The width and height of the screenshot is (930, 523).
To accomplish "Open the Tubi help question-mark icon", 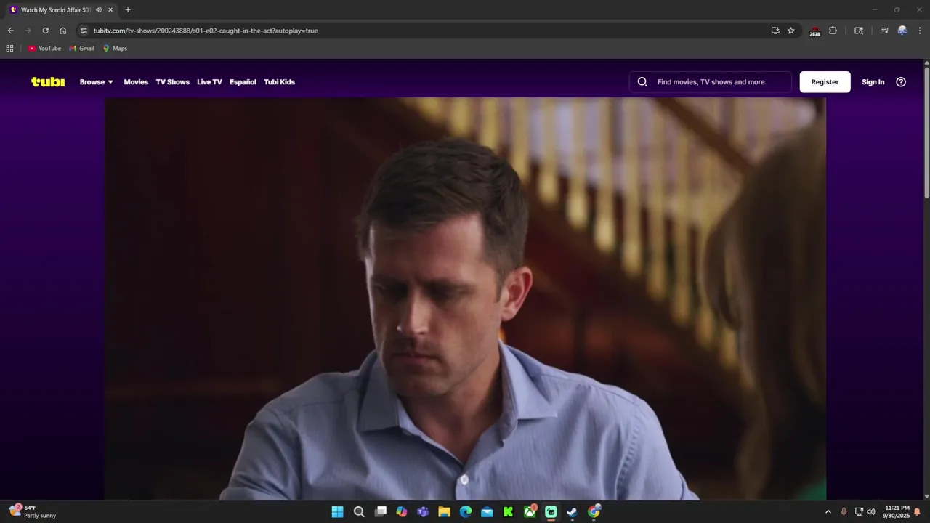I will (901, 82).
